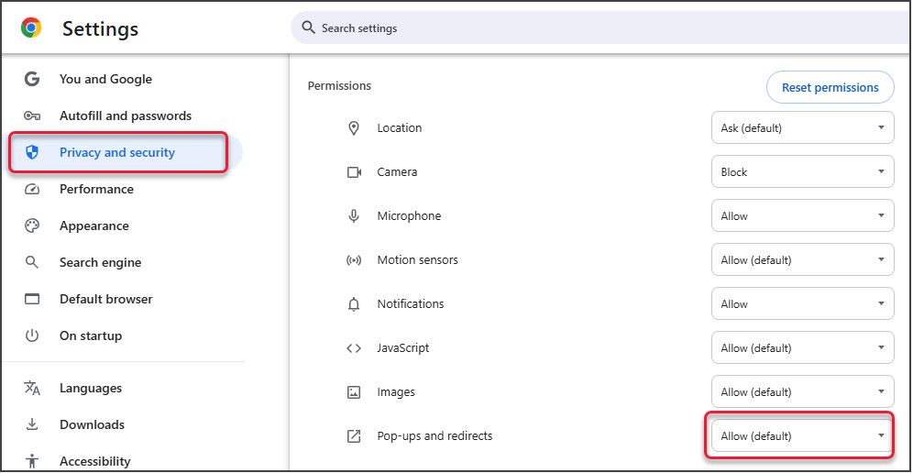
Task: Open the Location permission dropdown
Action: [802, 128]
